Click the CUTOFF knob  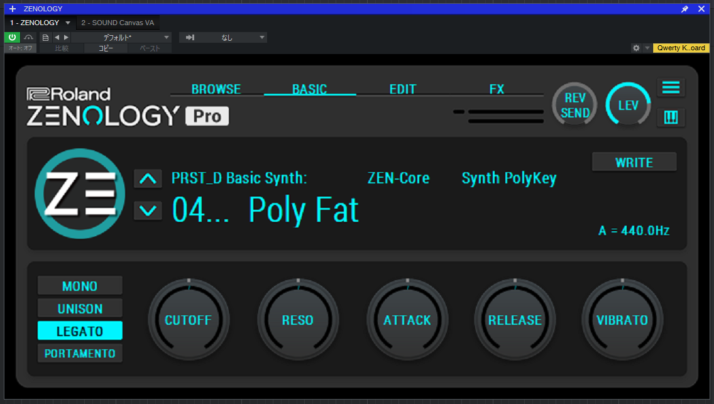click(189, 320)
